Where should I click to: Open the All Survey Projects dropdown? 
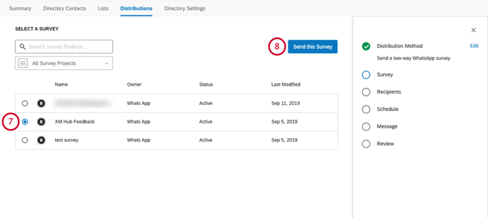point(64,63)
